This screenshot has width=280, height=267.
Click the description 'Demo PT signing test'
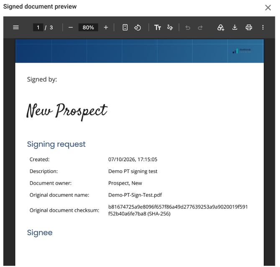132,171
